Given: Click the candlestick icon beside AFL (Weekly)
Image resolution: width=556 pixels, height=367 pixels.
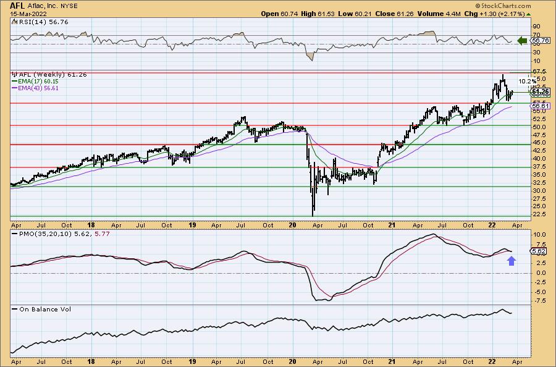Looking at the screenshot, I should pos(15,75).
